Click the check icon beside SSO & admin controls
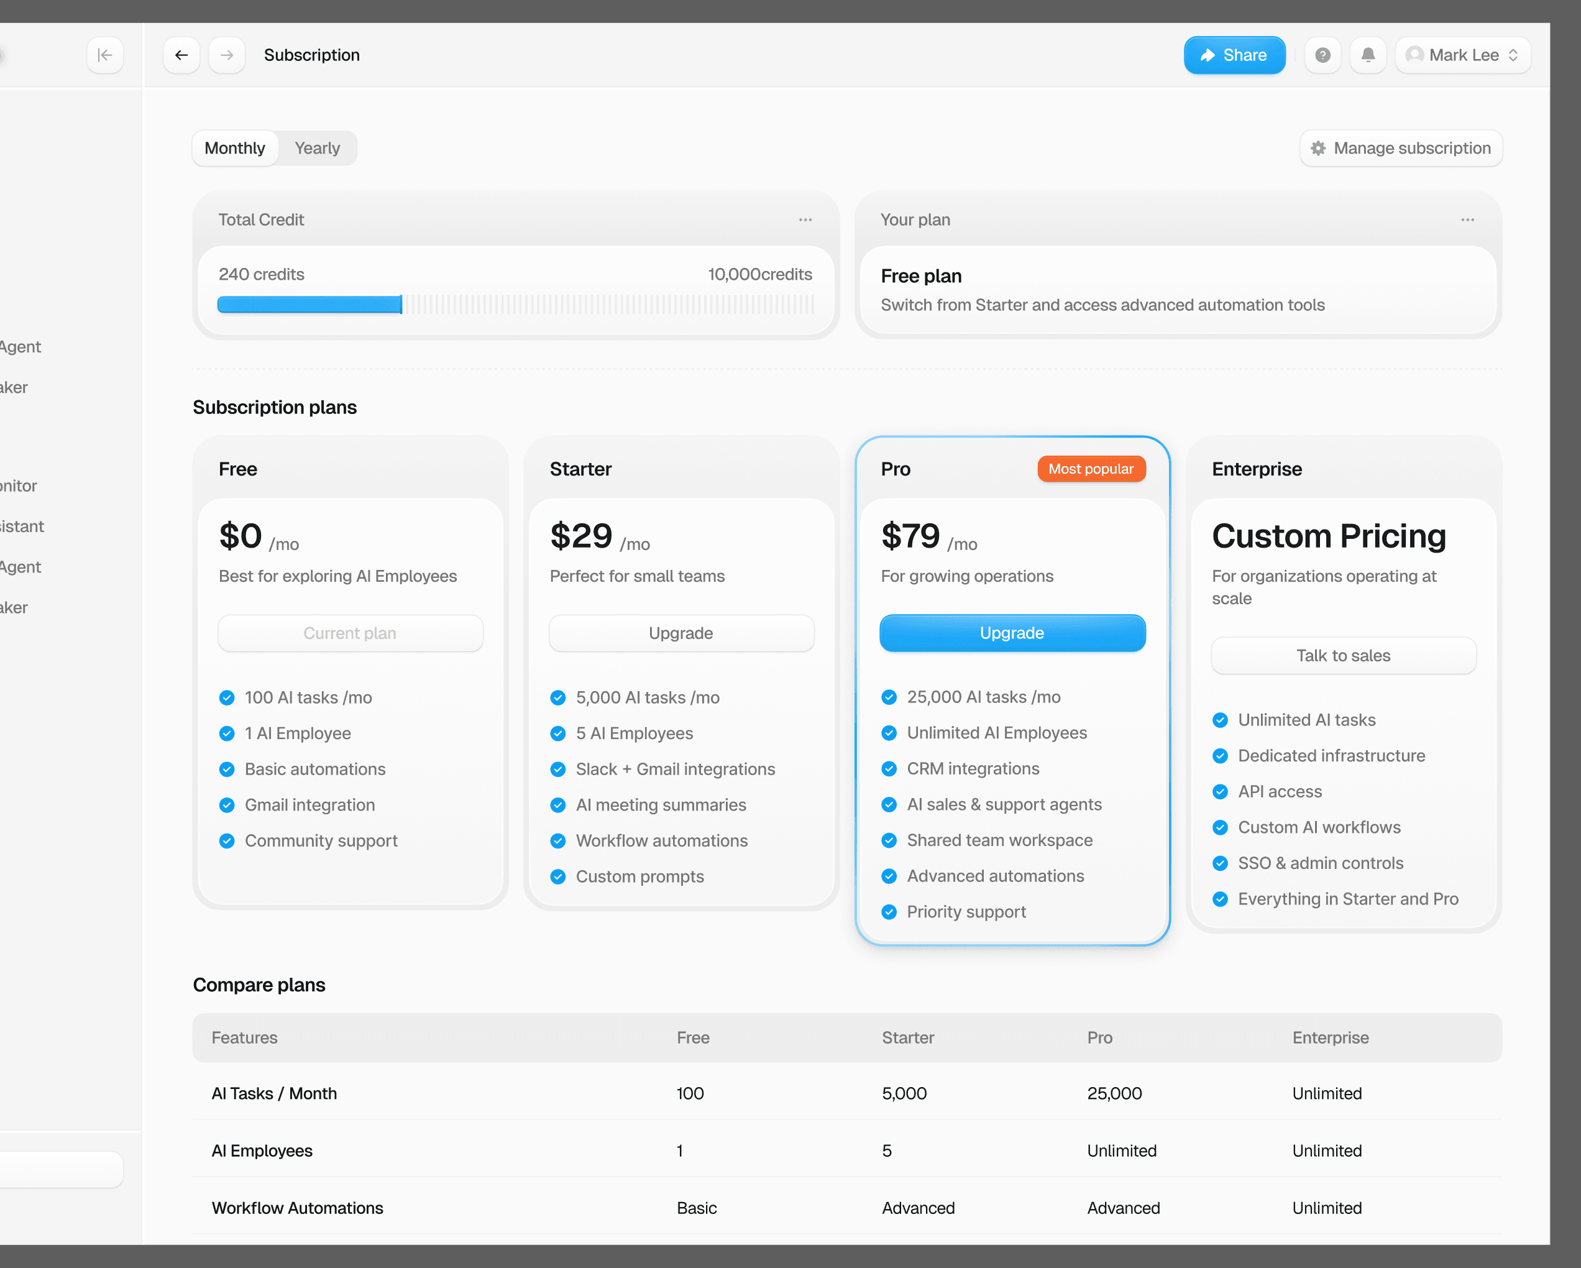 [1220, 863]
